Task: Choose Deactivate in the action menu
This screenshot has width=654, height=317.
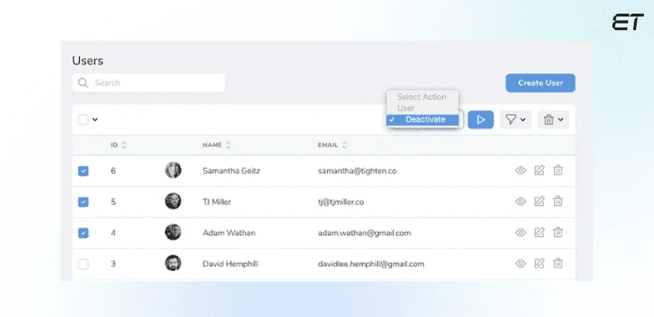Action: point(425,119)
